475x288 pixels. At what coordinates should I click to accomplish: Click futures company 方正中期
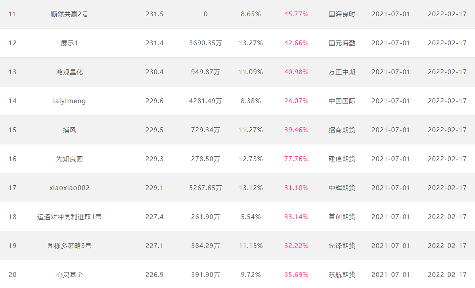[342, 72]
